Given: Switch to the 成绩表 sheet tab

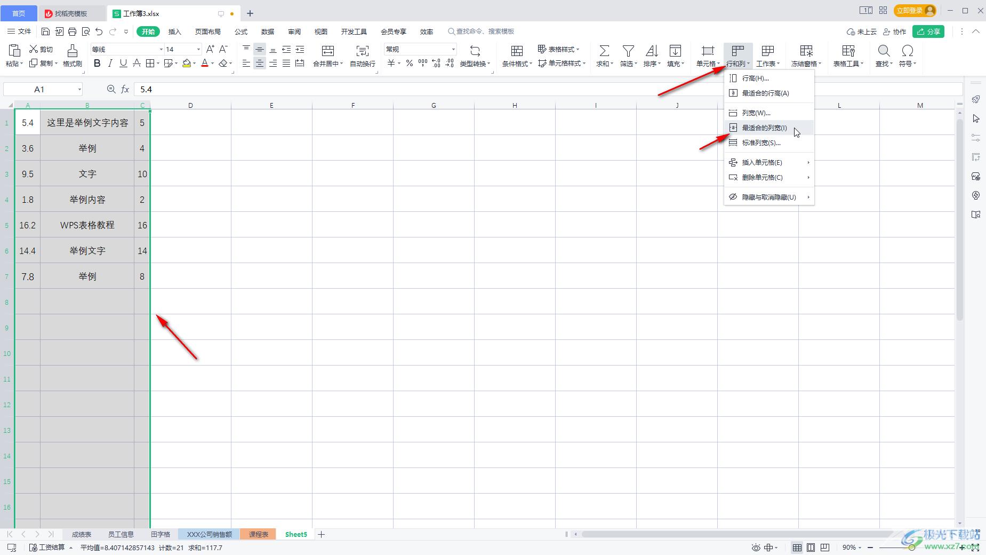Looking at the screenshot, I should 82,534.
